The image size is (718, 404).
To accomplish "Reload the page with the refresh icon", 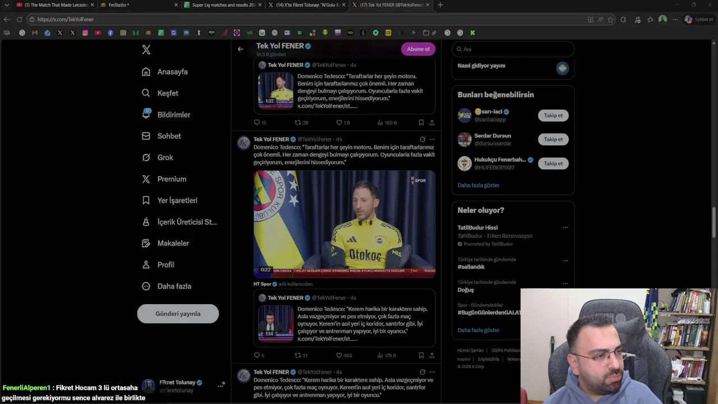I will 19,19.
